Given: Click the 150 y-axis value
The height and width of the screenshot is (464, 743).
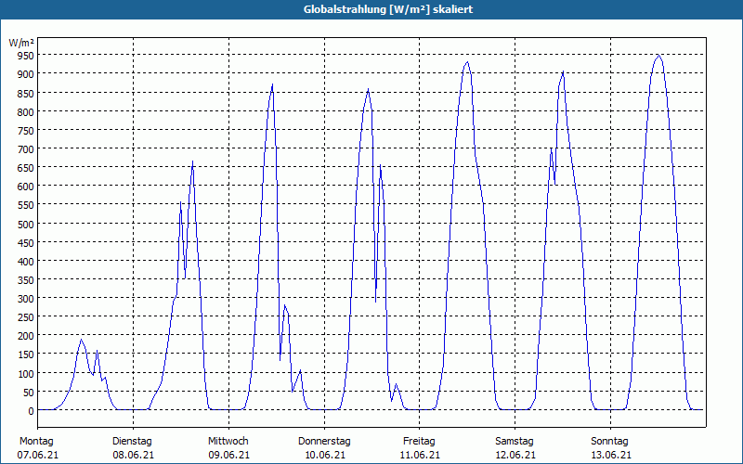Looking at the screenshot, I should coord(25,355).
